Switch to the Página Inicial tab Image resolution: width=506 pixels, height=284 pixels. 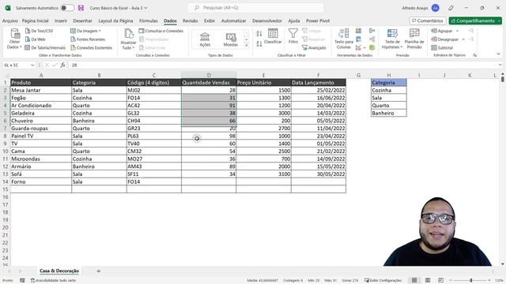[x=35, y=21]
